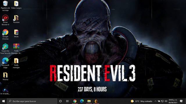Image resolution: width=186 pixels, height=104 pixels.
Task: Select the Video Juegos folder icon
Action: click(x=16, y=5)
